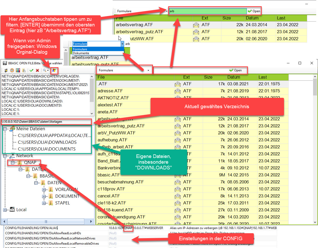Open the Formulare dropdown beside the green arb filter
The height and width of the screenshot is (248, 318).
167,11
